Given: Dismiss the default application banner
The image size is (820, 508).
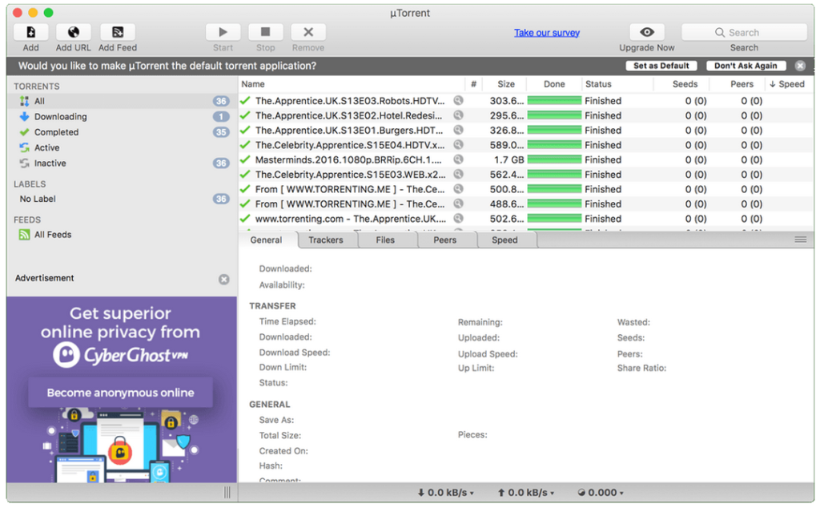Looking at the screenshot, I should click(800, 66).
